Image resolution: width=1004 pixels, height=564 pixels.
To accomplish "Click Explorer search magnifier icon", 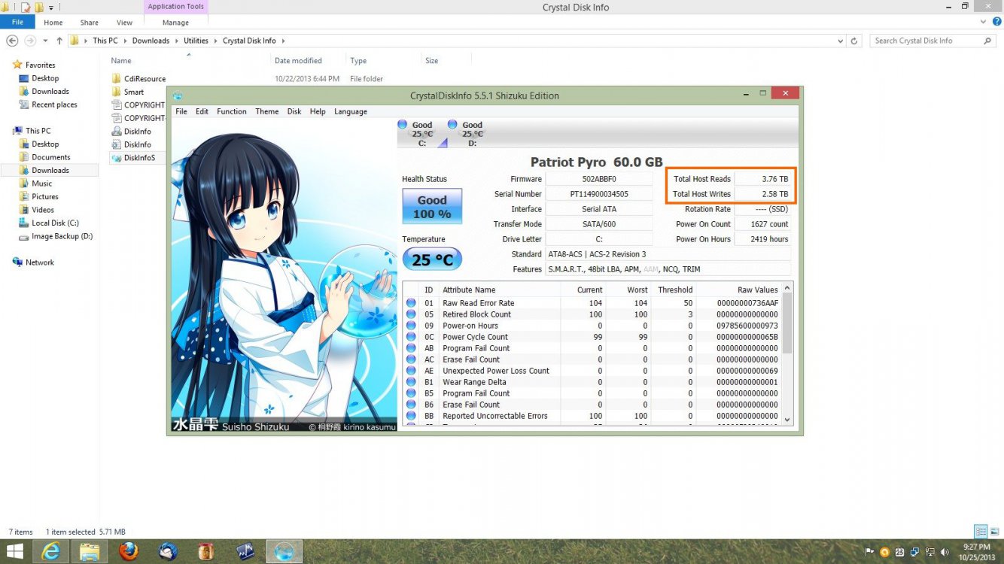I will coord(989,41).
